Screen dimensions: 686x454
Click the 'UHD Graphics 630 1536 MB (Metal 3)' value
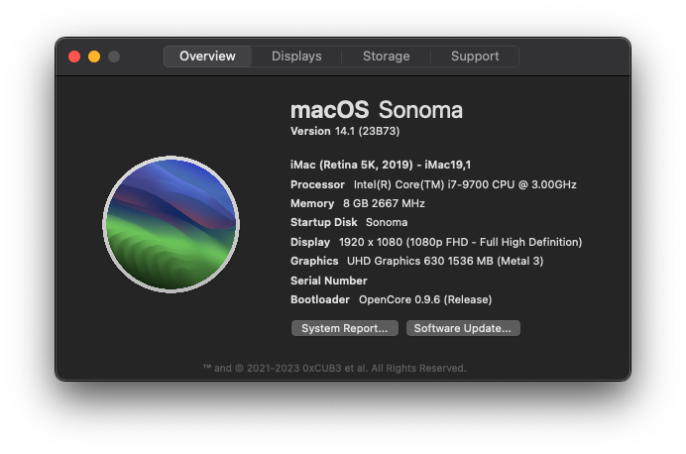[445, 261]
